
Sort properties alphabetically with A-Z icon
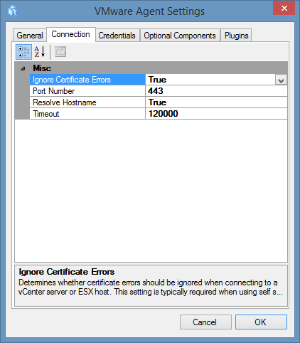[40, 52]
